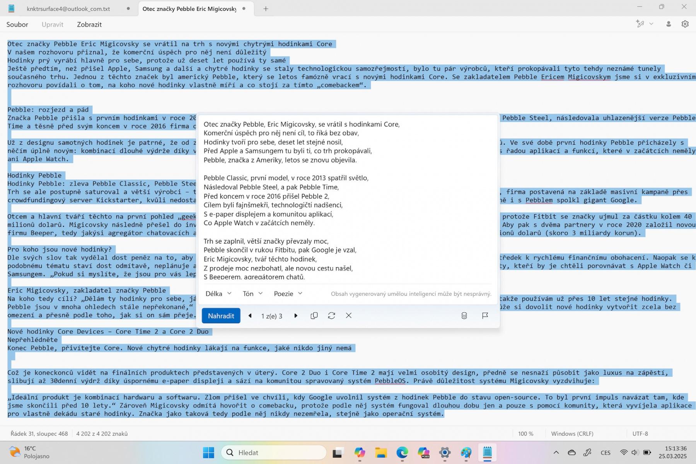Expand the Poezie format dropdown
This screenshot has width=696, height=464.
[x=288, y=293]
